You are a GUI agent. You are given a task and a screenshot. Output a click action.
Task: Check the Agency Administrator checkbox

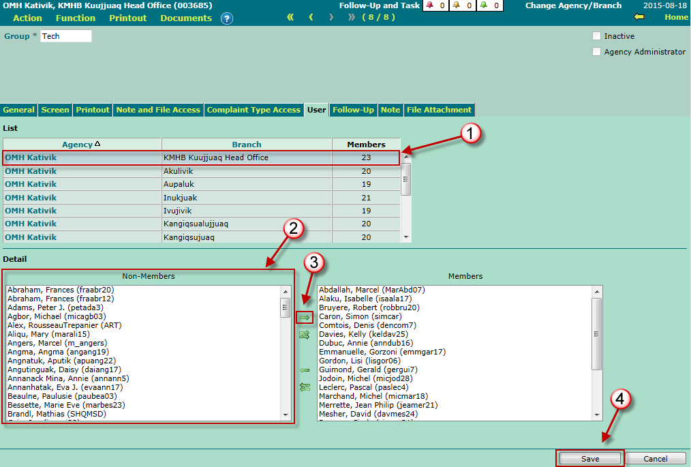coord(597,52)
